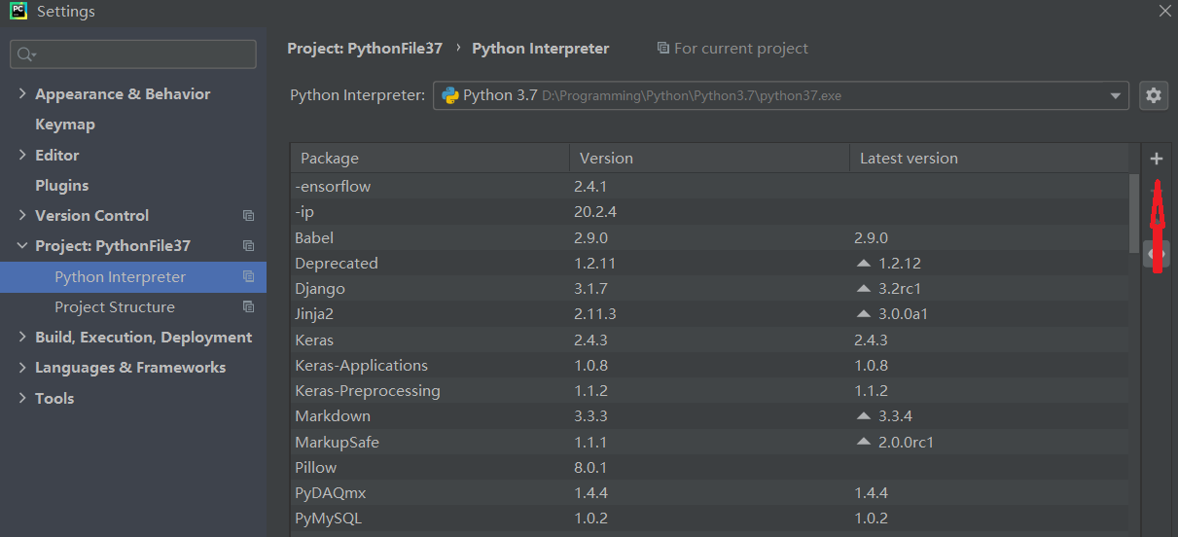This screenshot has height=537, width=1178.
Task: Click the package list vertical scrollbar
Action: coord(1133,213)
